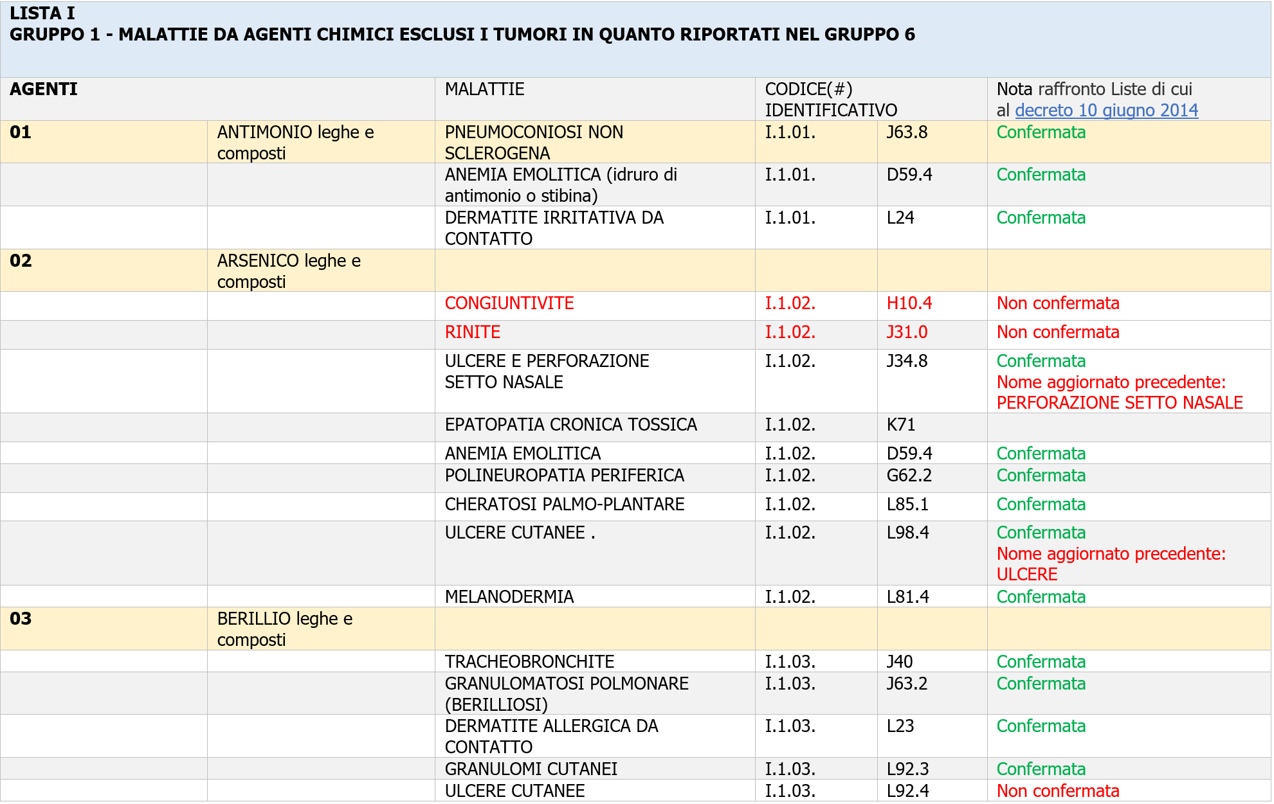
Task: Click Confermata next to GRANULOMI CUTANEI
Action: pyautogui.click(x=1041, y=769)
